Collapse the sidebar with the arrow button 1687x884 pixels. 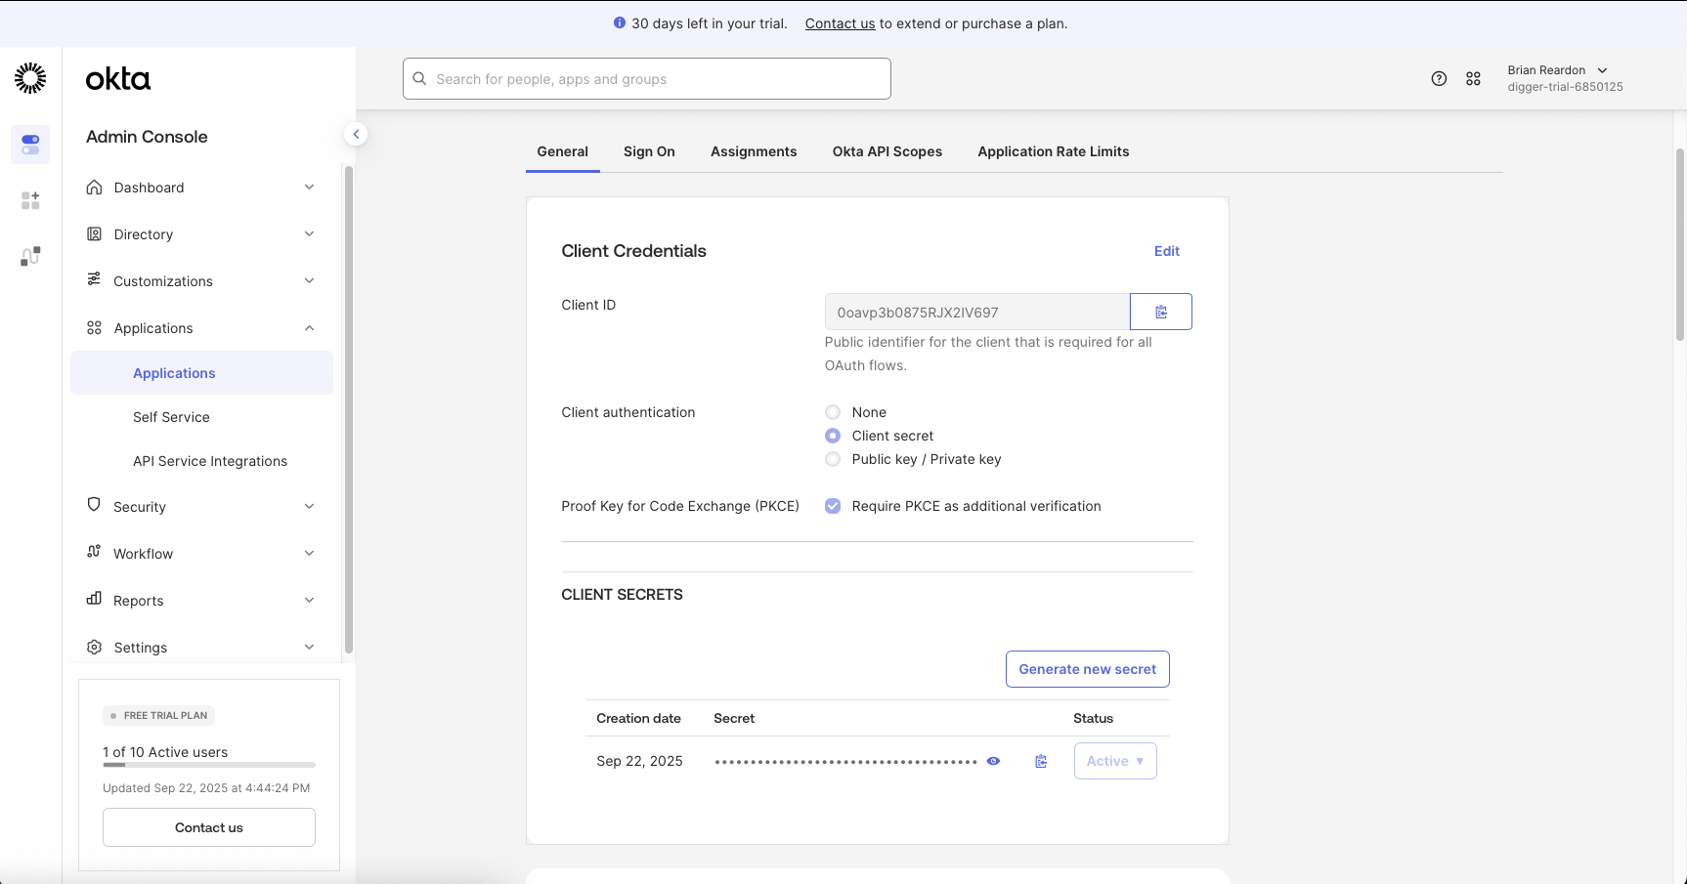pos(356,134)
